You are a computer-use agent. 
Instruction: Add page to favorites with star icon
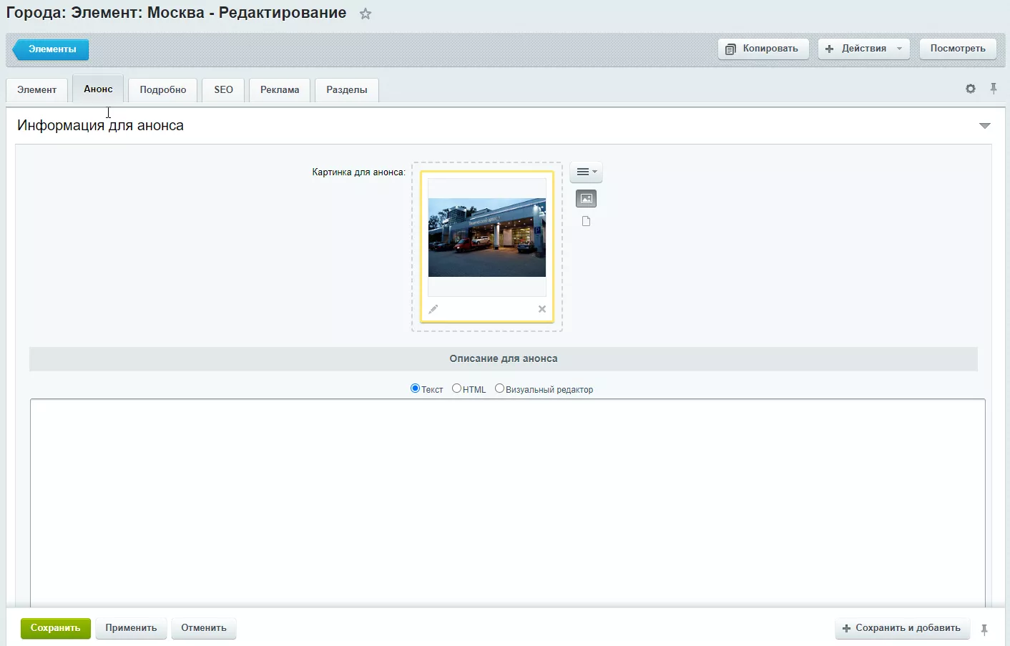[x=366, y=14]
